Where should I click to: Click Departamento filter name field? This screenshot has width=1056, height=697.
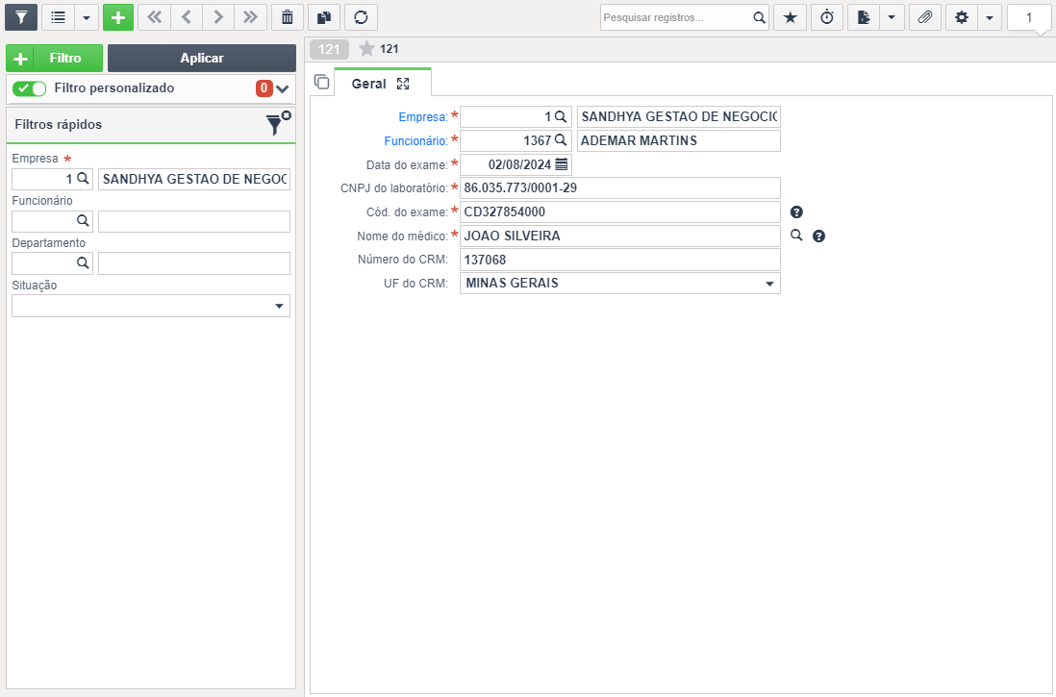(194, 263)
